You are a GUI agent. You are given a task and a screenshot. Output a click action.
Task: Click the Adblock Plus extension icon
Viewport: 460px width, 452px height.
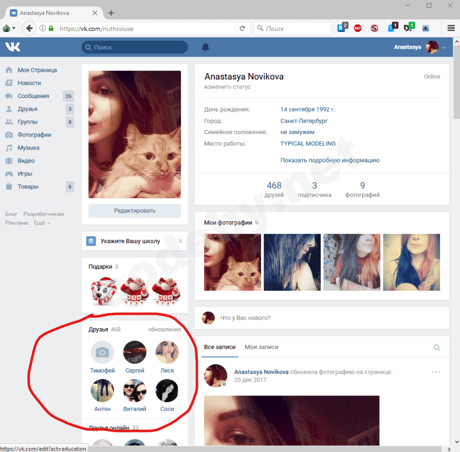(358, 28)
